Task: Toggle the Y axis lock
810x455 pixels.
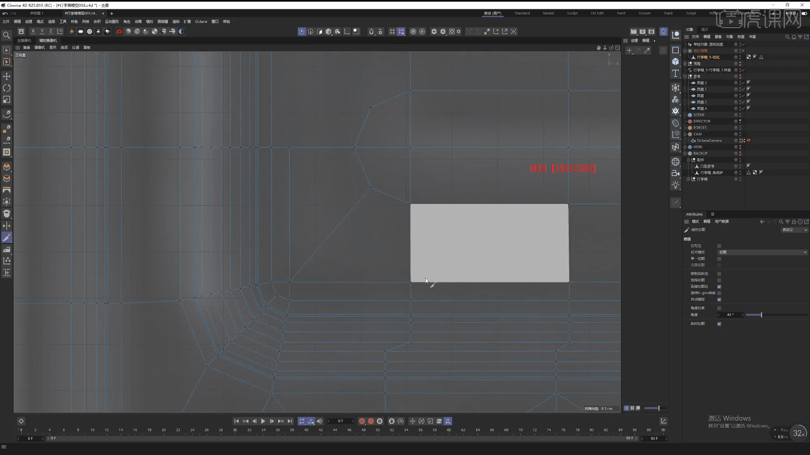Action: pyautogui.click(x=42, y=32)
